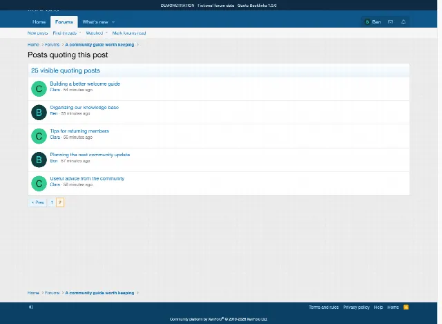Click Home footer link

click(x=393, y=307)
